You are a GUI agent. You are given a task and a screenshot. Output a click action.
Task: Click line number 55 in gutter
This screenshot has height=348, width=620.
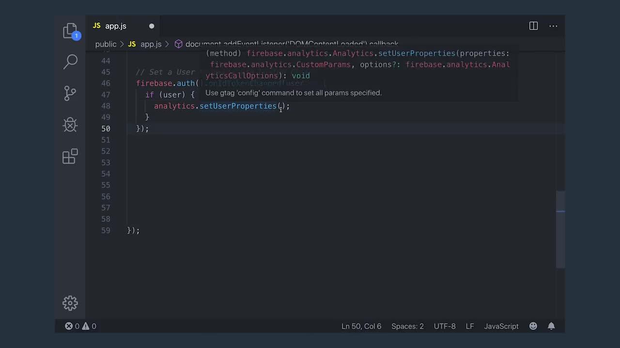coord(106,185)
